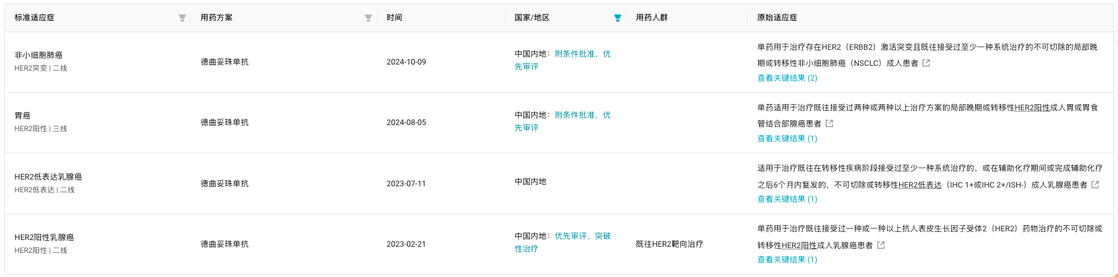Open external link icon after 管结合部腺癌患者
The height and width of the screenshot is (277, 1118).
[829, 124]
